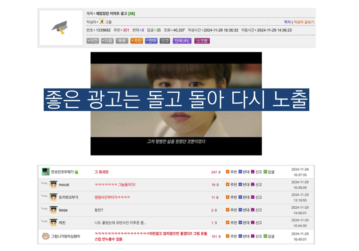Downvote lesse's comment with 반대 icon
This screenshot has height=251, width=359.
coord(240,210)
